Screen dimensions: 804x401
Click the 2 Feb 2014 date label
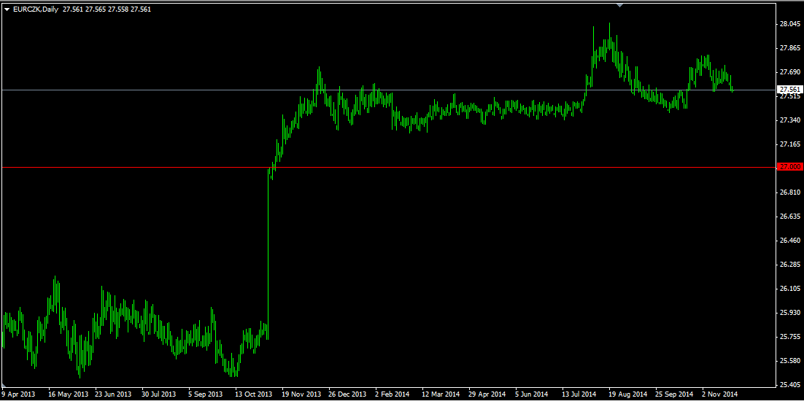click(x=393, y=395)
